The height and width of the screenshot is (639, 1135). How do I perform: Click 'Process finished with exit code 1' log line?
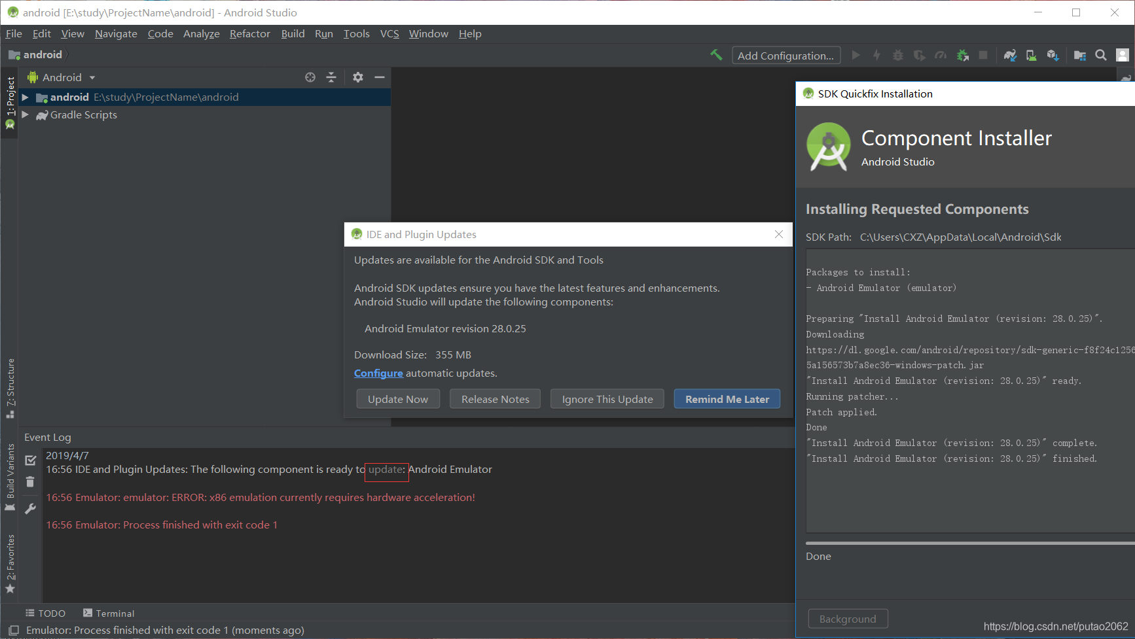[162, 525]
